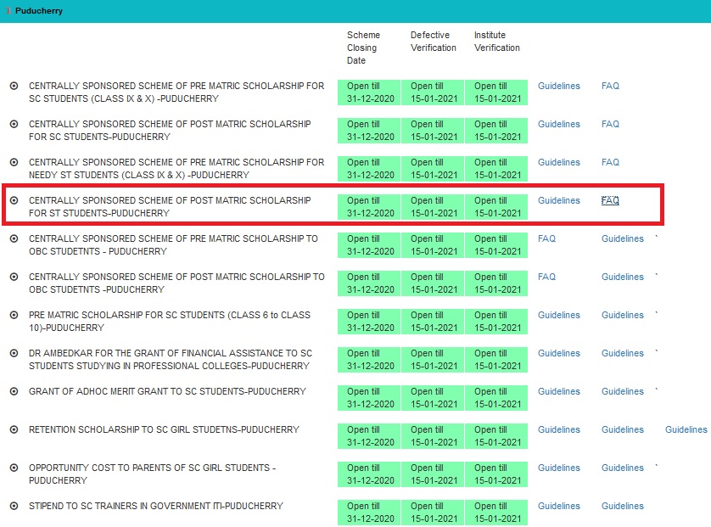Select Dr Ambedkar Professional Colleges scheme name
This screenshot has height=527, width=711.
(x=171, y=359)
